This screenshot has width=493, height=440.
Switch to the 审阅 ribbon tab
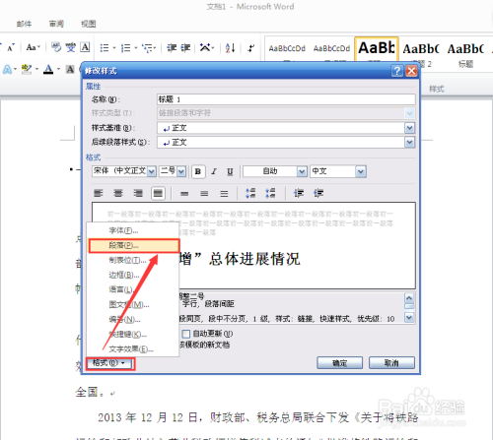pyautogui.click(x=56, y=24)
